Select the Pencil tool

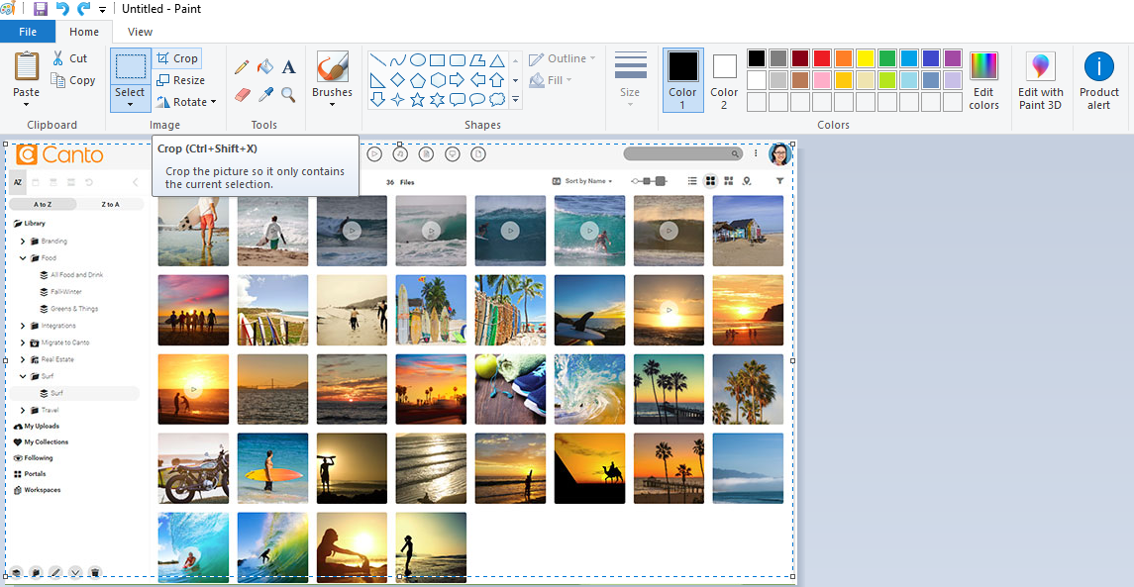(x=242, y=67)
